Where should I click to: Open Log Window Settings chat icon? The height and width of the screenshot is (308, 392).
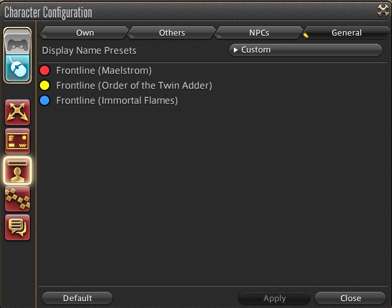[17, 227]
